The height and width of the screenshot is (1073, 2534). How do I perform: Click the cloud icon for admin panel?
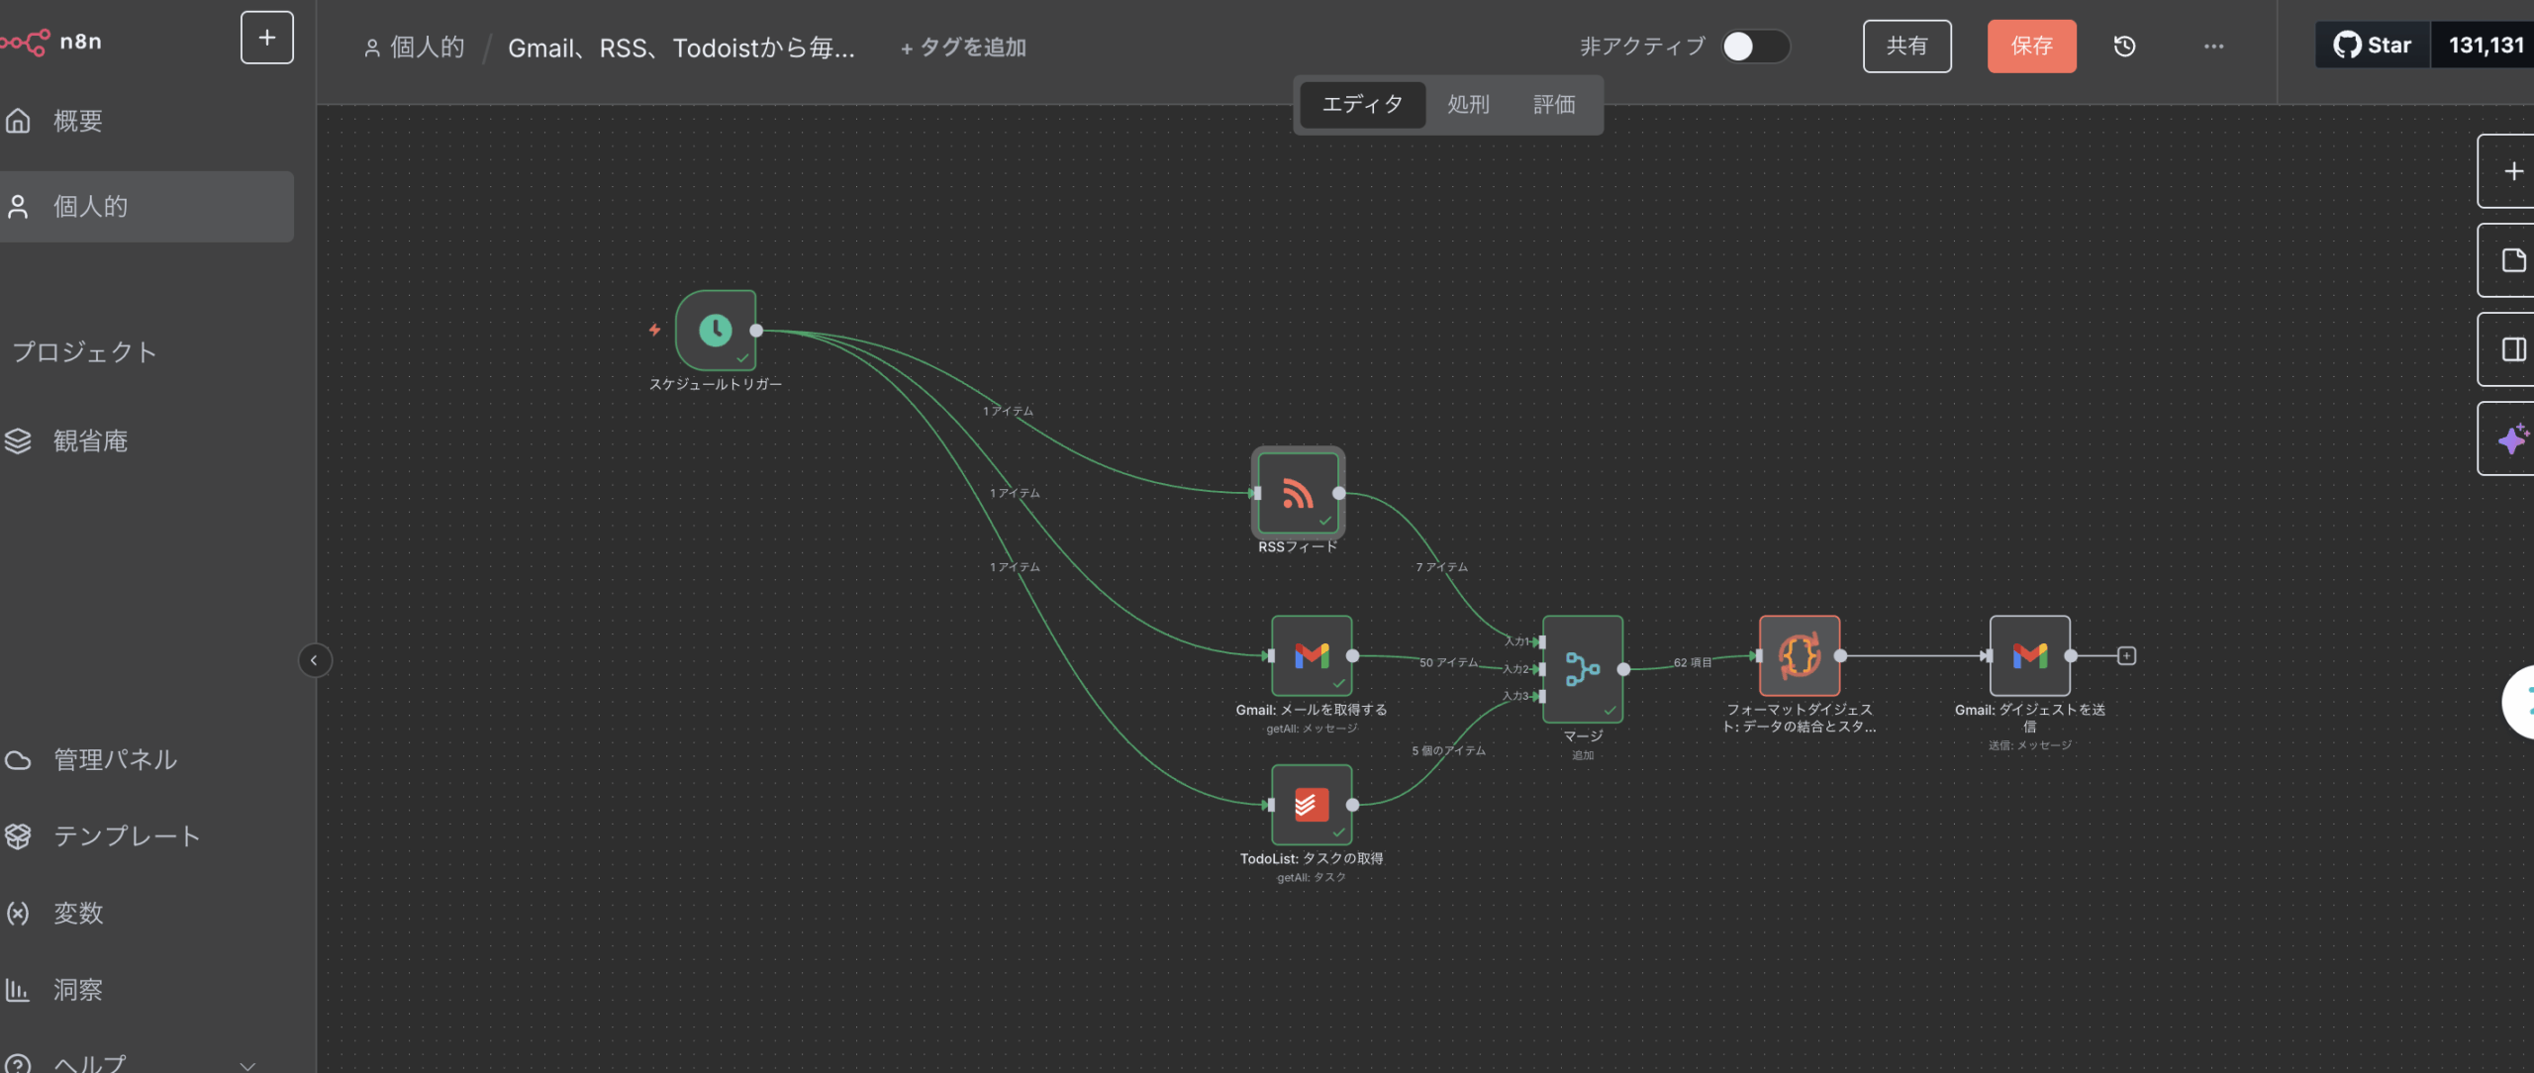[x=18, y=759]
